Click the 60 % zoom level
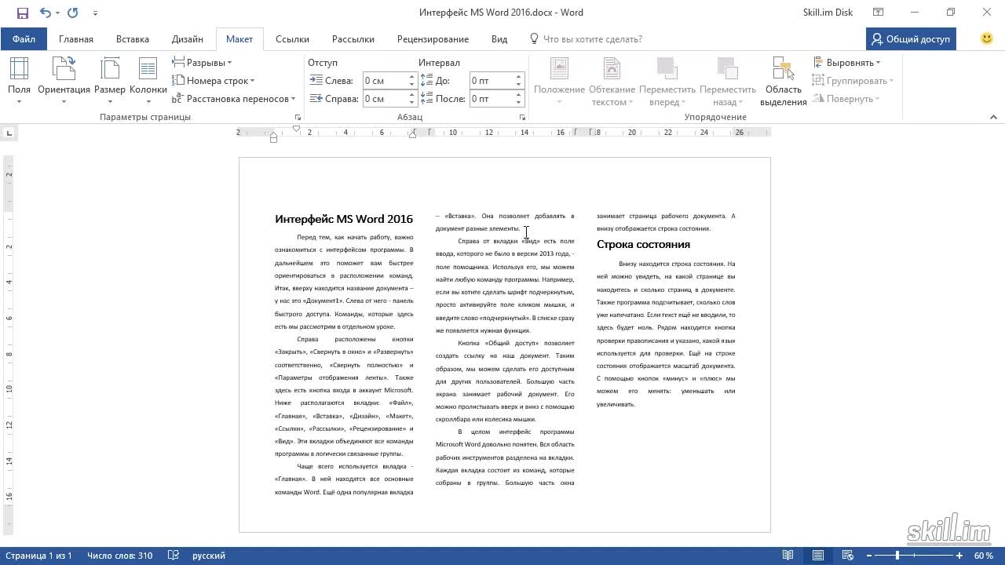 click(x=984, y=556)
